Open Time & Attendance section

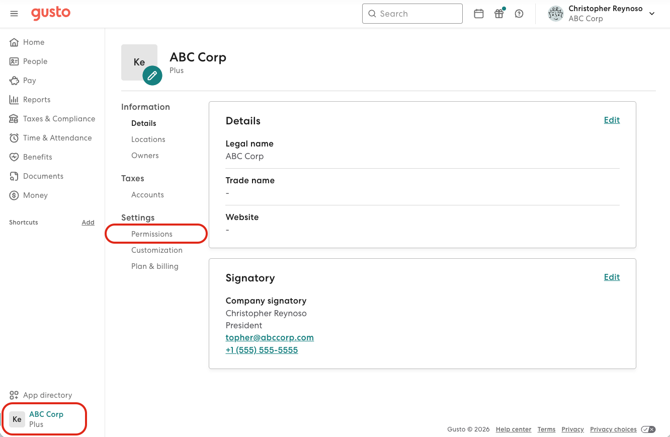point(50,138)
